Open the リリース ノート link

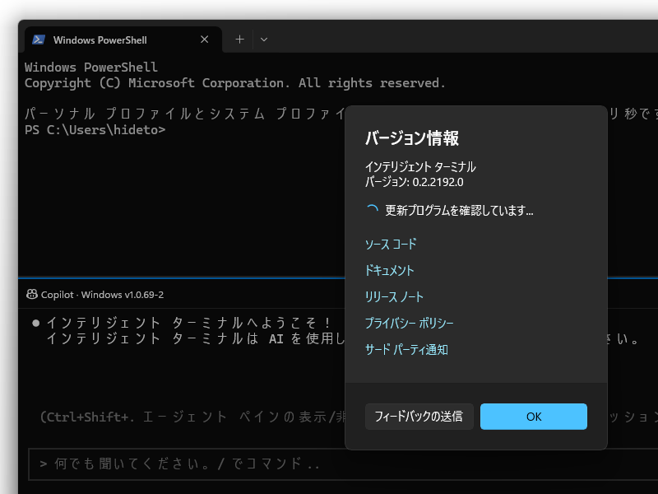(394, 297)
